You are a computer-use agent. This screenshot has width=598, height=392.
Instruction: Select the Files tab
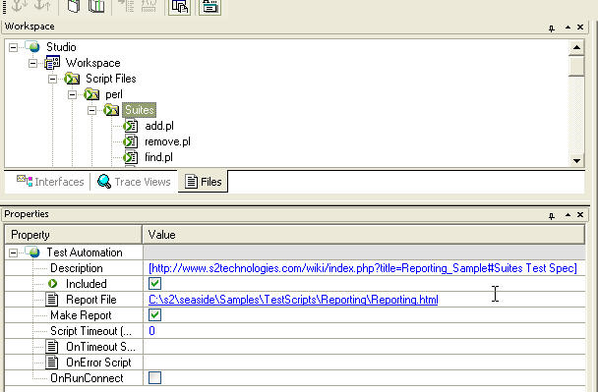coord(203,182)
